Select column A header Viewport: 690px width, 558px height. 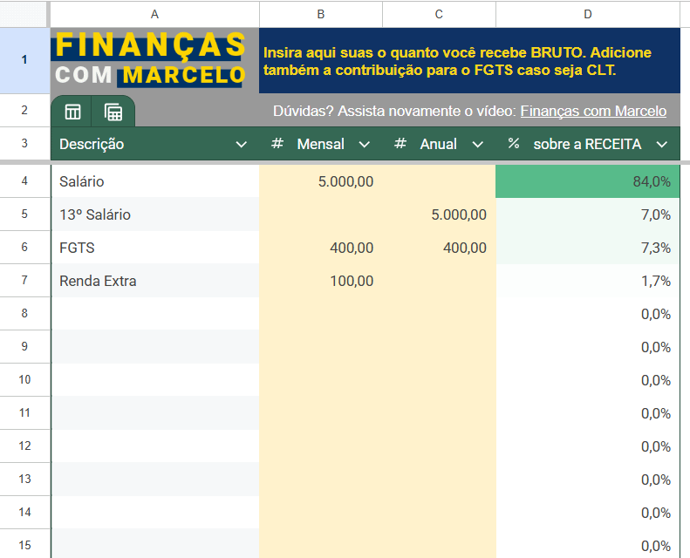[x=154, y=15]
